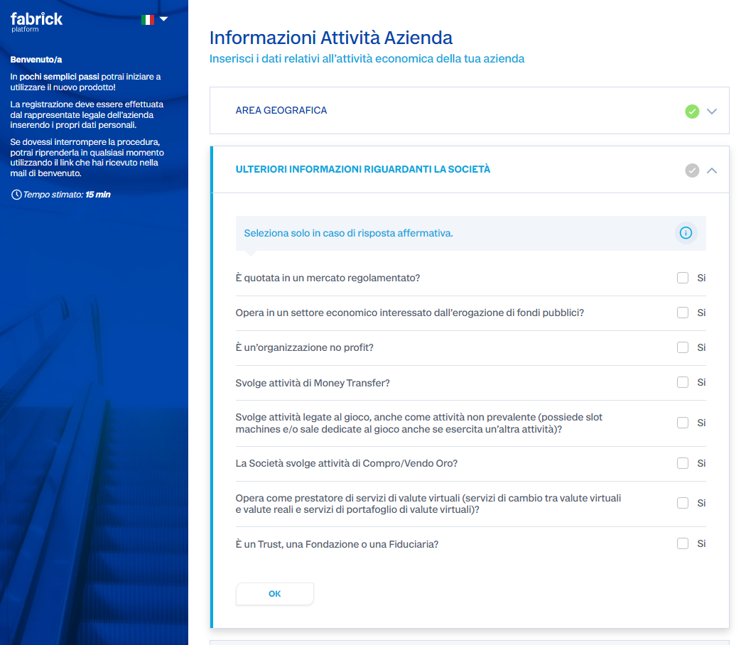Tick Si for organizzazione no profit
The width and height of the screenshot is (741, 645).
(x=683, y=347)
